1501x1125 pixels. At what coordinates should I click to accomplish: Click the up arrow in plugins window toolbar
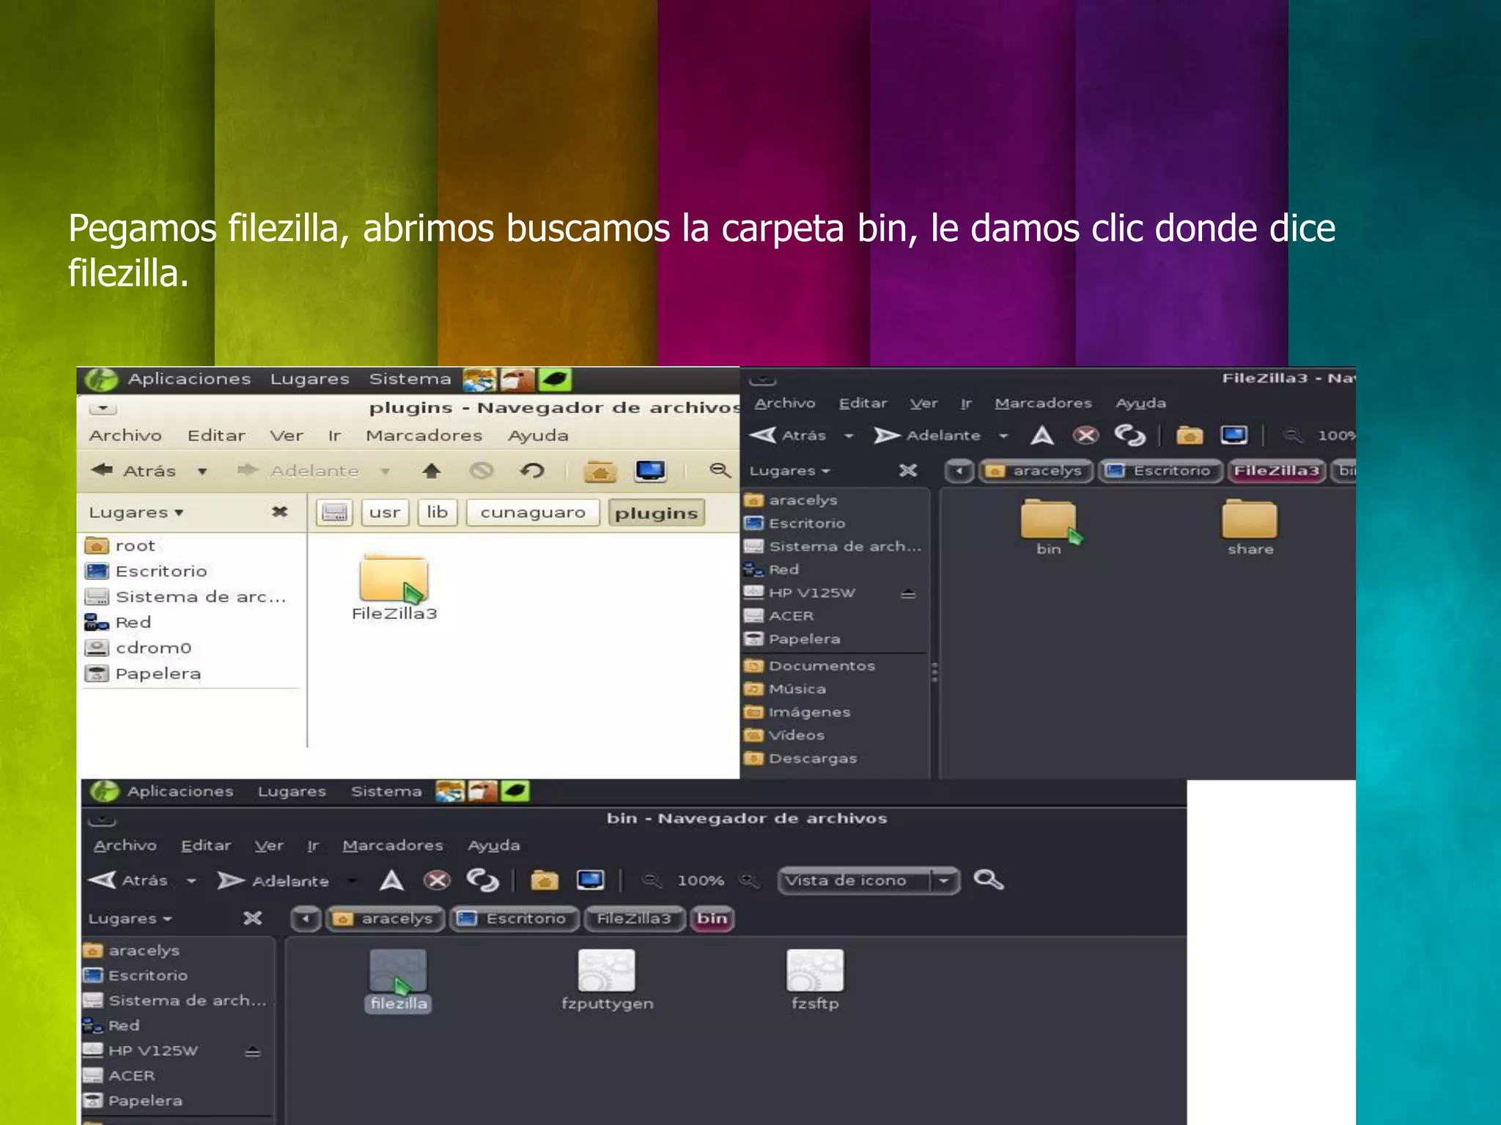tap(432, 471)
